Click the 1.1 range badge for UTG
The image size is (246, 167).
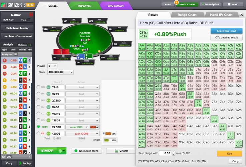coord(48,87)
